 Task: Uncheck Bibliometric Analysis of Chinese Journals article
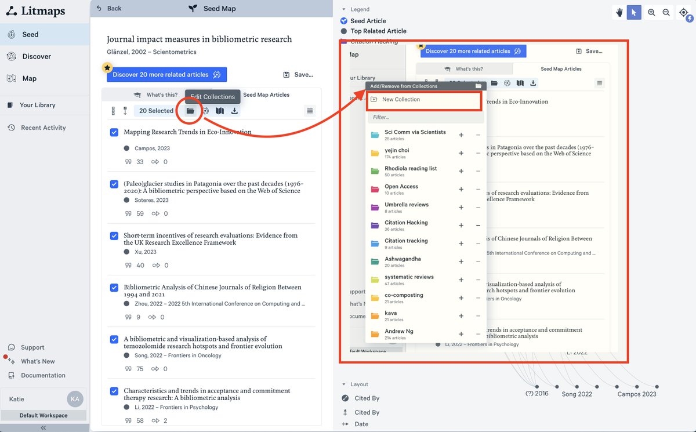tap(114, 288)
